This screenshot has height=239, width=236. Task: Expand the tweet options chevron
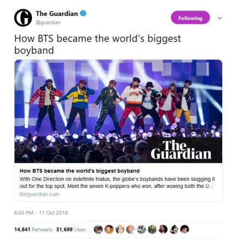(219, 18)
